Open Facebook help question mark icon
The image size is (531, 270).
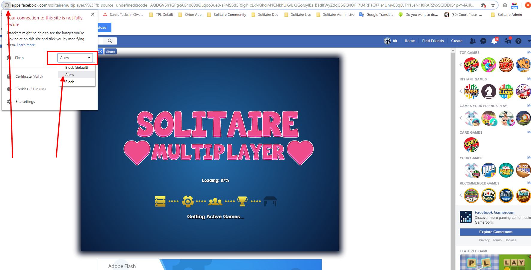[518, 41]
